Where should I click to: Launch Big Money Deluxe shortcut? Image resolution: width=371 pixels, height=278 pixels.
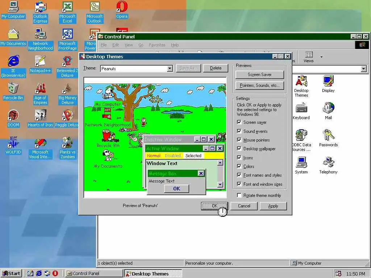point(67,94)
